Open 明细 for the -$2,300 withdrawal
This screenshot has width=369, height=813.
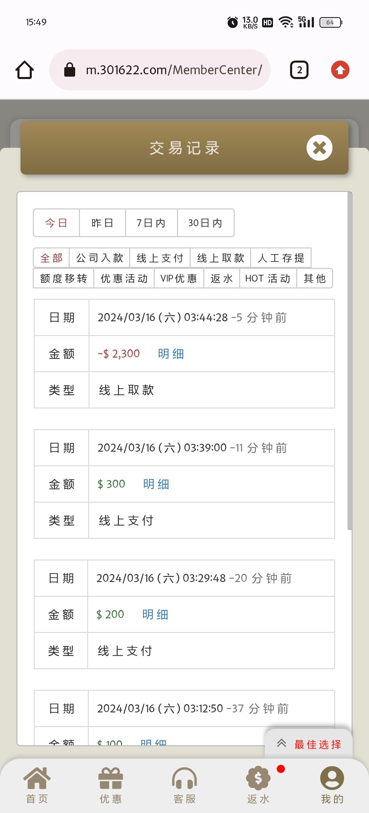click(x=171, y=354)
